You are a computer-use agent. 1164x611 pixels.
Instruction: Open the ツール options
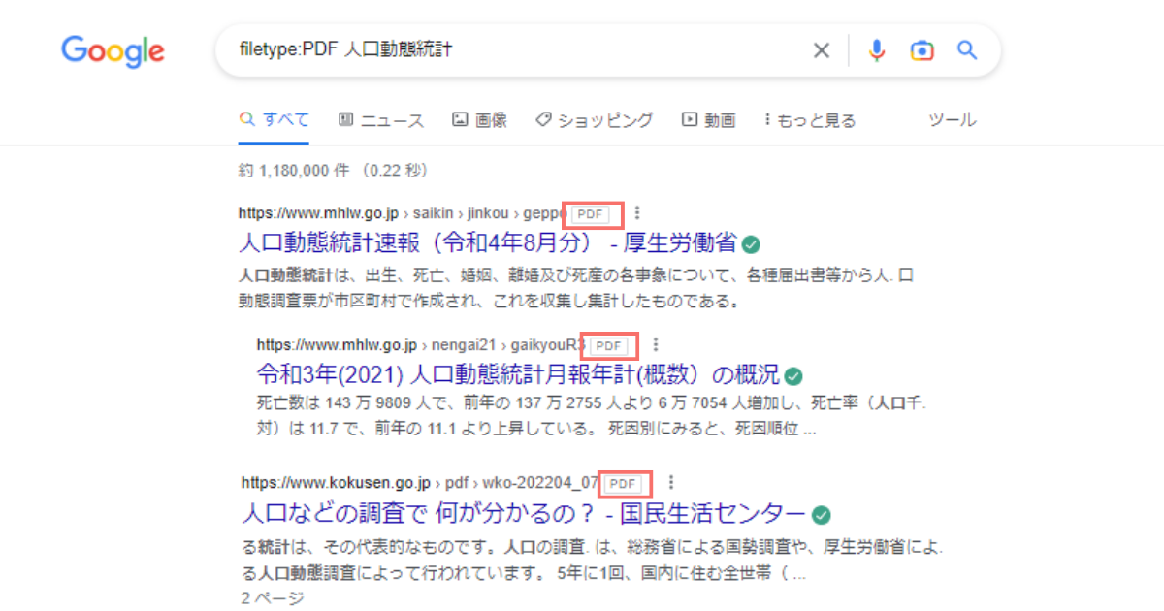pos(952,120)
